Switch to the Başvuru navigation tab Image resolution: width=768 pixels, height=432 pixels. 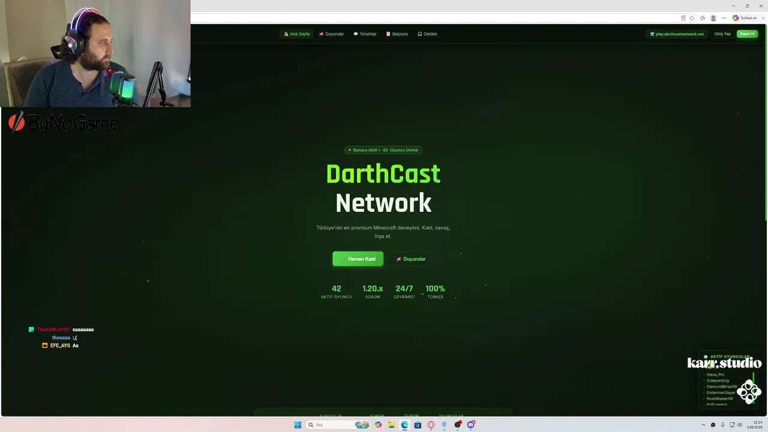click(x=397, y=34)
